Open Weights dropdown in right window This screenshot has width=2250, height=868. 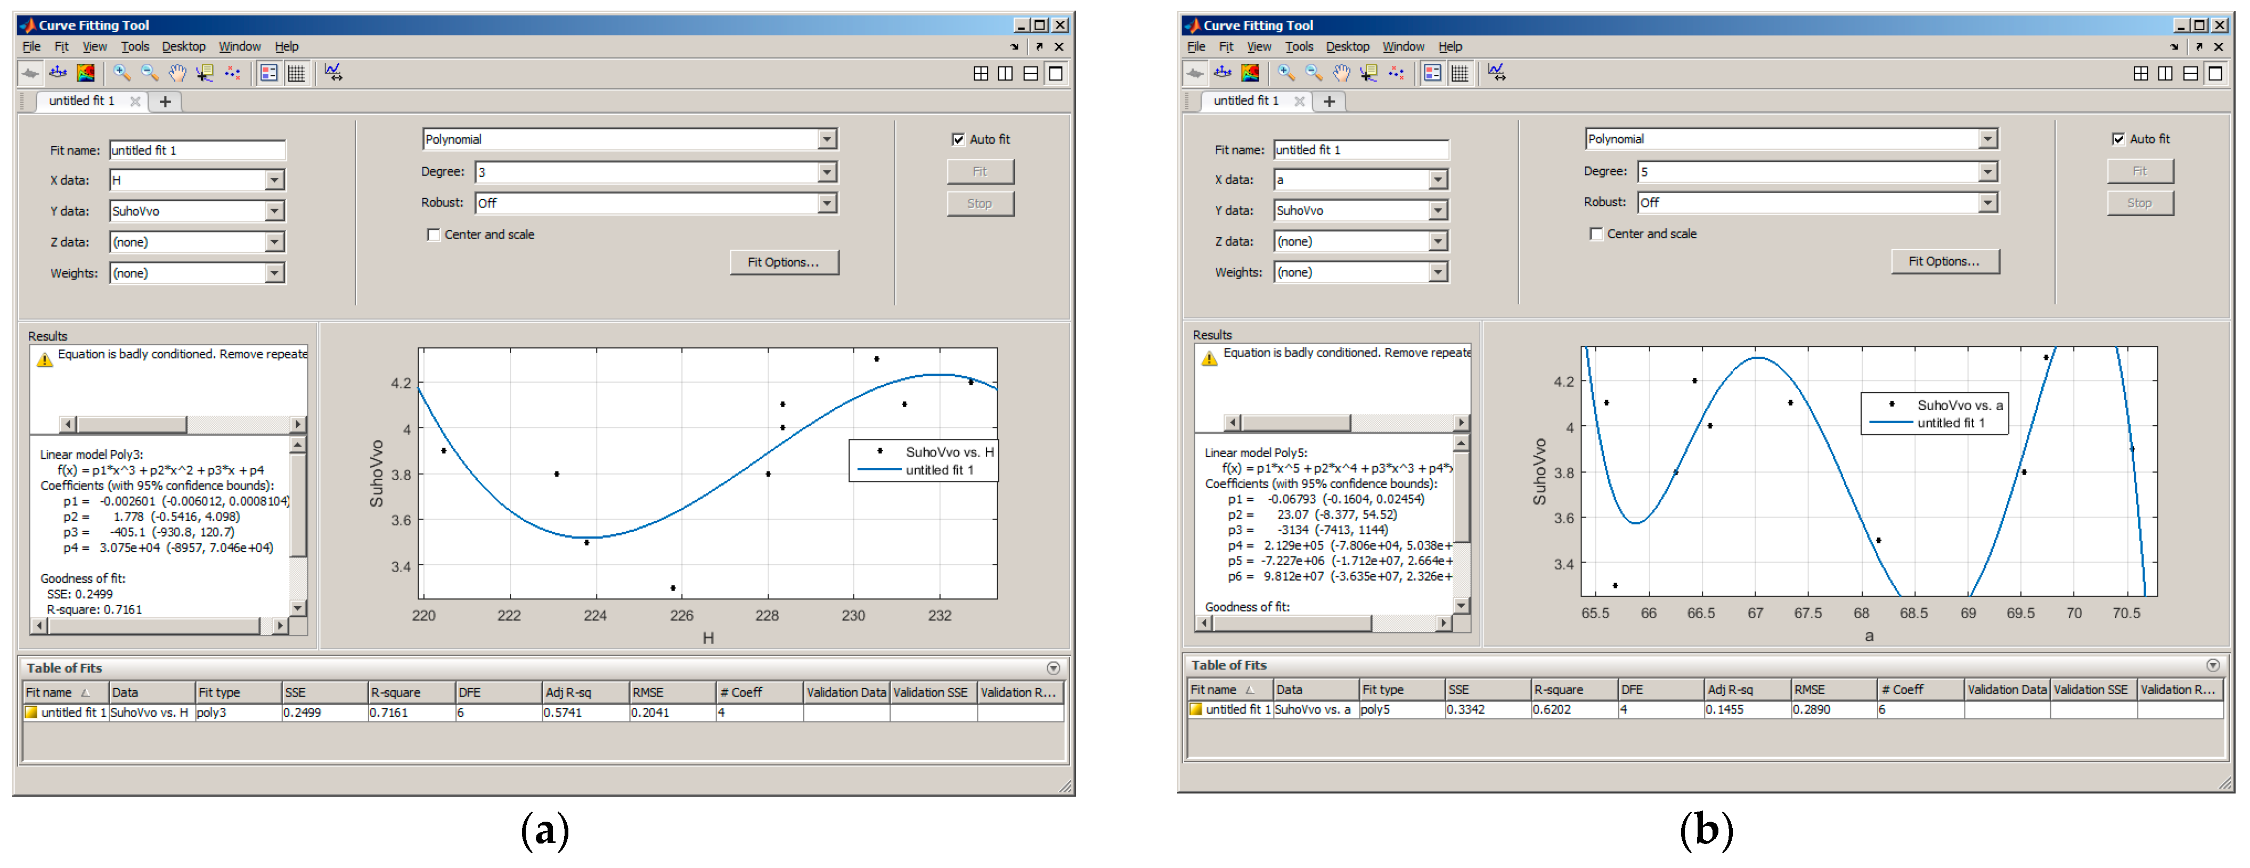click(x=1438, y=272)
